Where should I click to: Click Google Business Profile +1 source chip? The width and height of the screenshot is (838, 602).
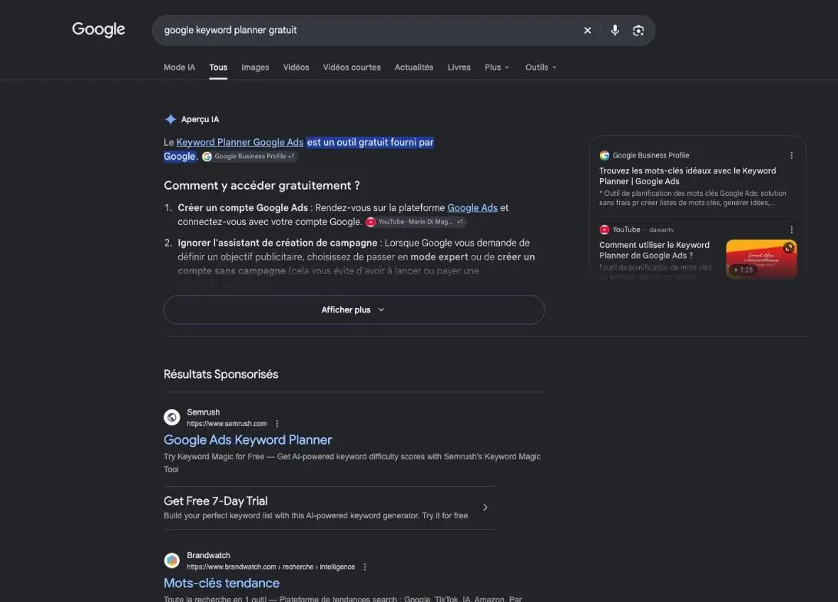pyautogui.click(x=249, y=157)
